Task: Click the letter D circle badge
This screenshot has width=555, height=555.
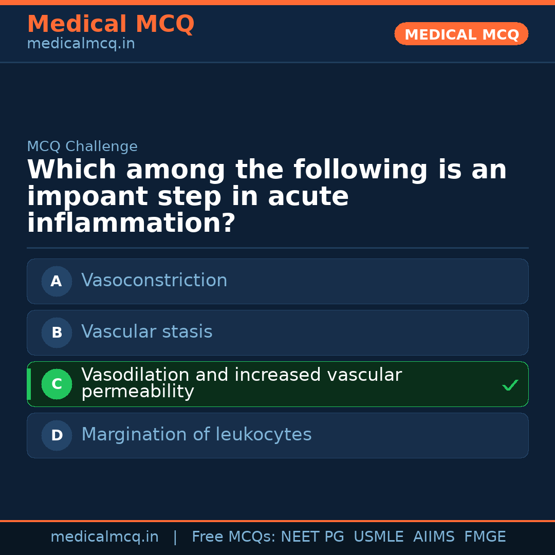Action: [x=57, y=435]
